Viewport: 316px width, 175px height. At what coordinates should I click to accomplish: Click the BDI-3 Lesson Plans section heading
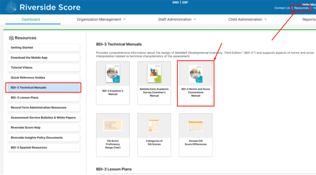coord(114,169)
